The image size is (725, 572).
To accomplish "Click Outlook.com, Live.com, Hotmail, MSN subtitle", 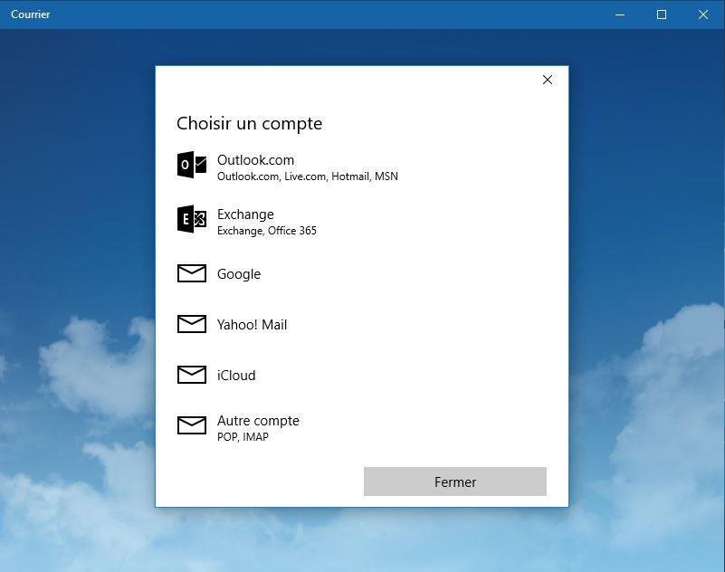I will click(308, 176).
